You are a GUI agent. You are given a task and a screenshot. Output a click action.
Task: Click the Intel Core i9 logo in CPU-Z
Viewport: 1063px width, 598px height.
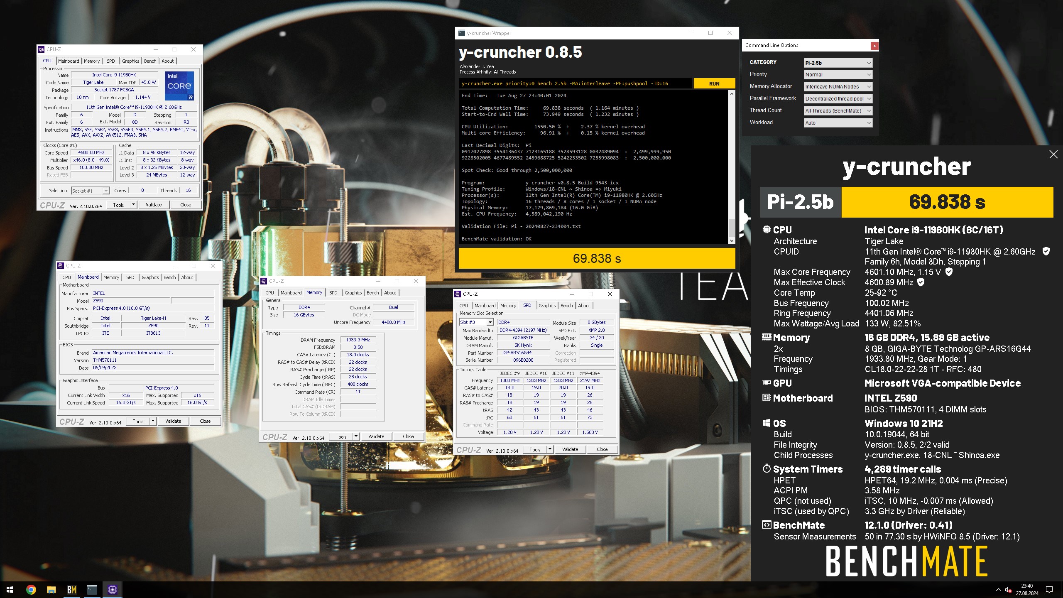pos(179,86)
